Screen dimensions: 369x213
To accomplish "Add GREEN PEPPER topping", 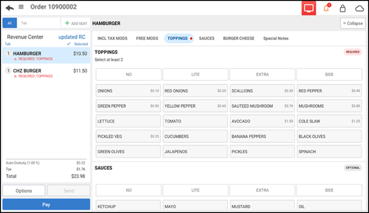I will click(128, 106).
